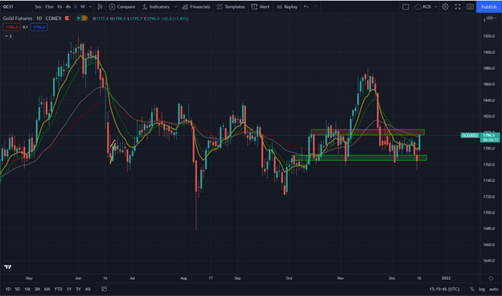Click the Compare symbol button

[x=122, y=6]
